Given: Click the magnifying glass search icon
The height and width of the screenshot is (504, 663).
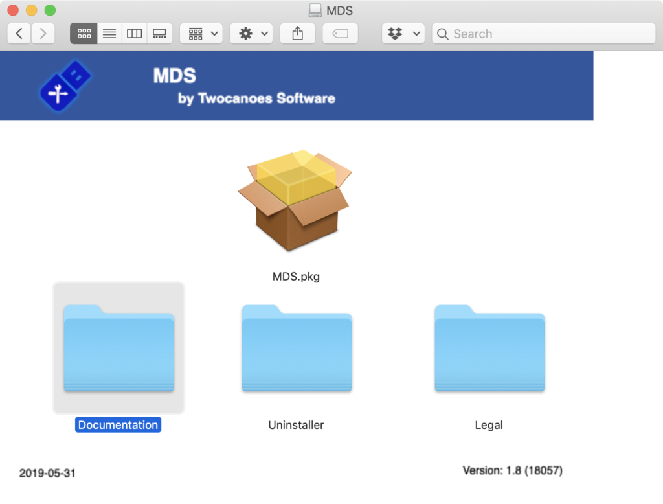Looking at the screenshot, I should click(443, 34).
